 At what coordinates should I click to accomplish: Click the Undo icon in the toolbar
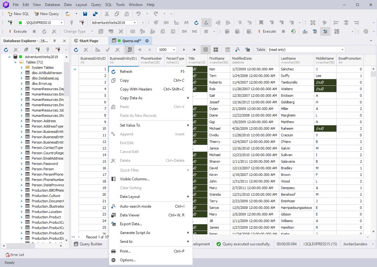(x=139, y=14)
